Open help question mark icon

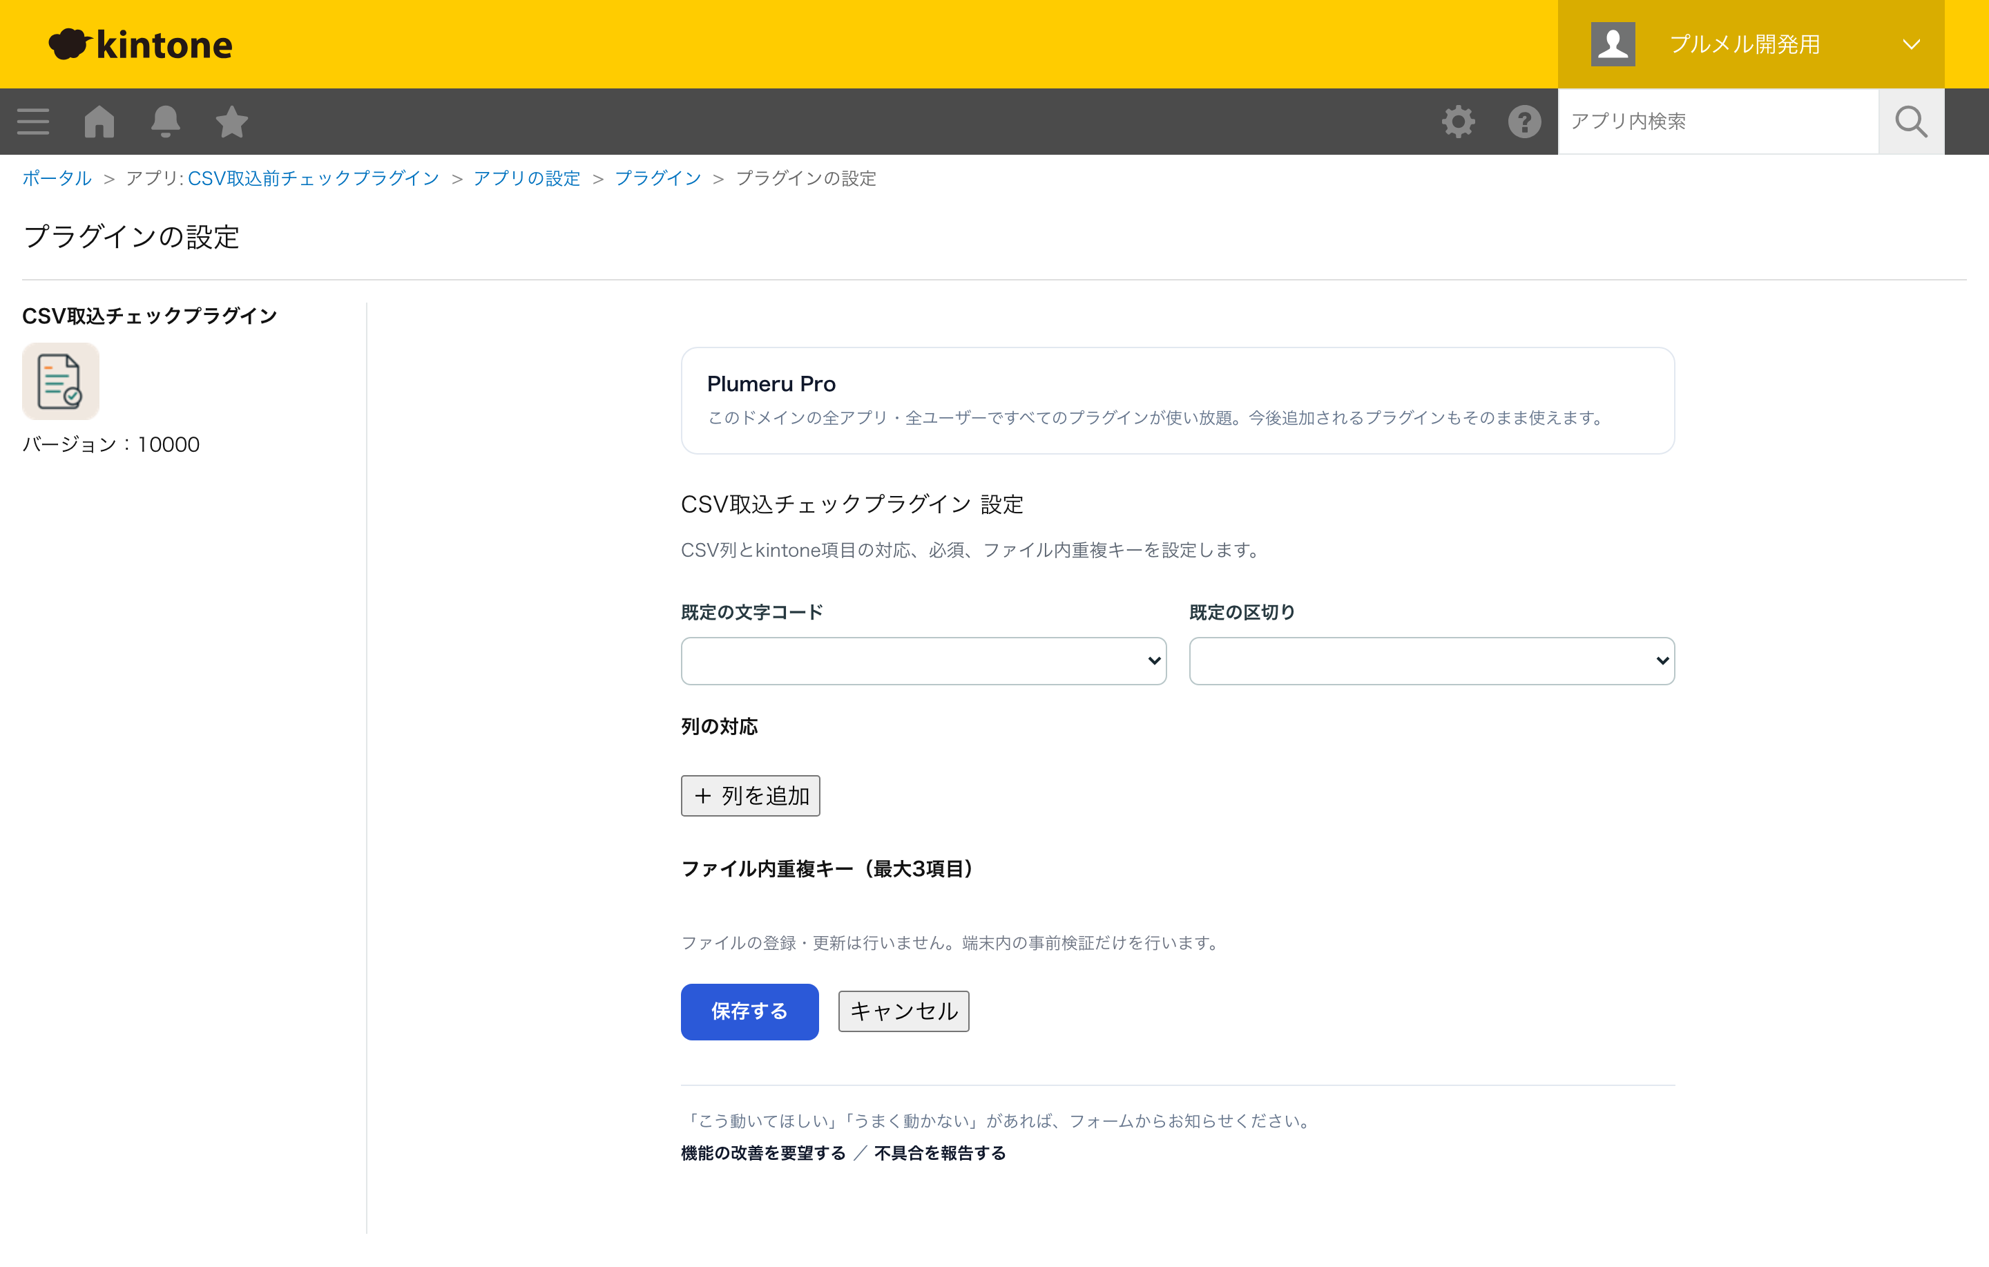(x=1524, y=122)
